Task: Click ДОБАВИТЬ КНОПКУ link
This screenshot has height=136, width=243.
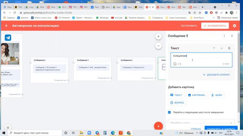Action: [216, 75]
